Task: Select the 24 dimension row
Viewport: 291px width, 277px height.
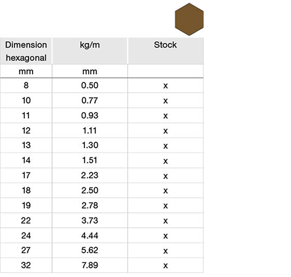Action: click(102, 236)
